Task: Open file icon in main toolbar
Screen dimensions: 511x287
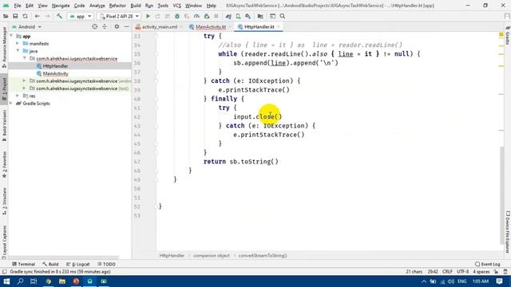Action: pos(6,16)
